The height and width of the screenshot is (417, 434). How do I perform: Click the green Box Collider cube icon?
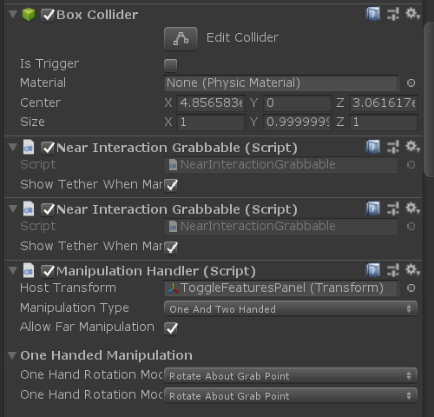pos(29,15)
